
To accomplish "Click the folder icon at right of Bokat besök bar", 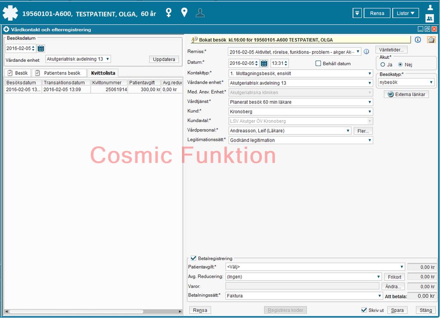I will click(x=431, y=40).
